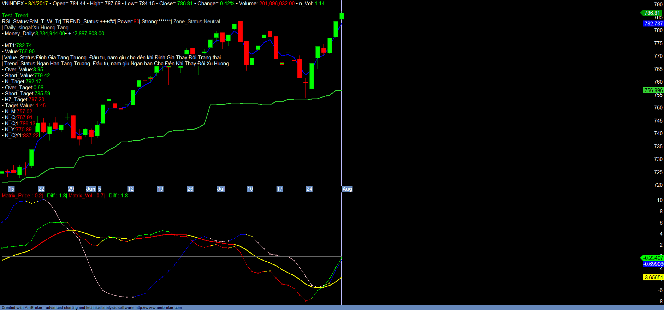Viewport: 664px width, 310px height.
Task: Click date label 26 on the time axis
Action: [x=190, y=189]
